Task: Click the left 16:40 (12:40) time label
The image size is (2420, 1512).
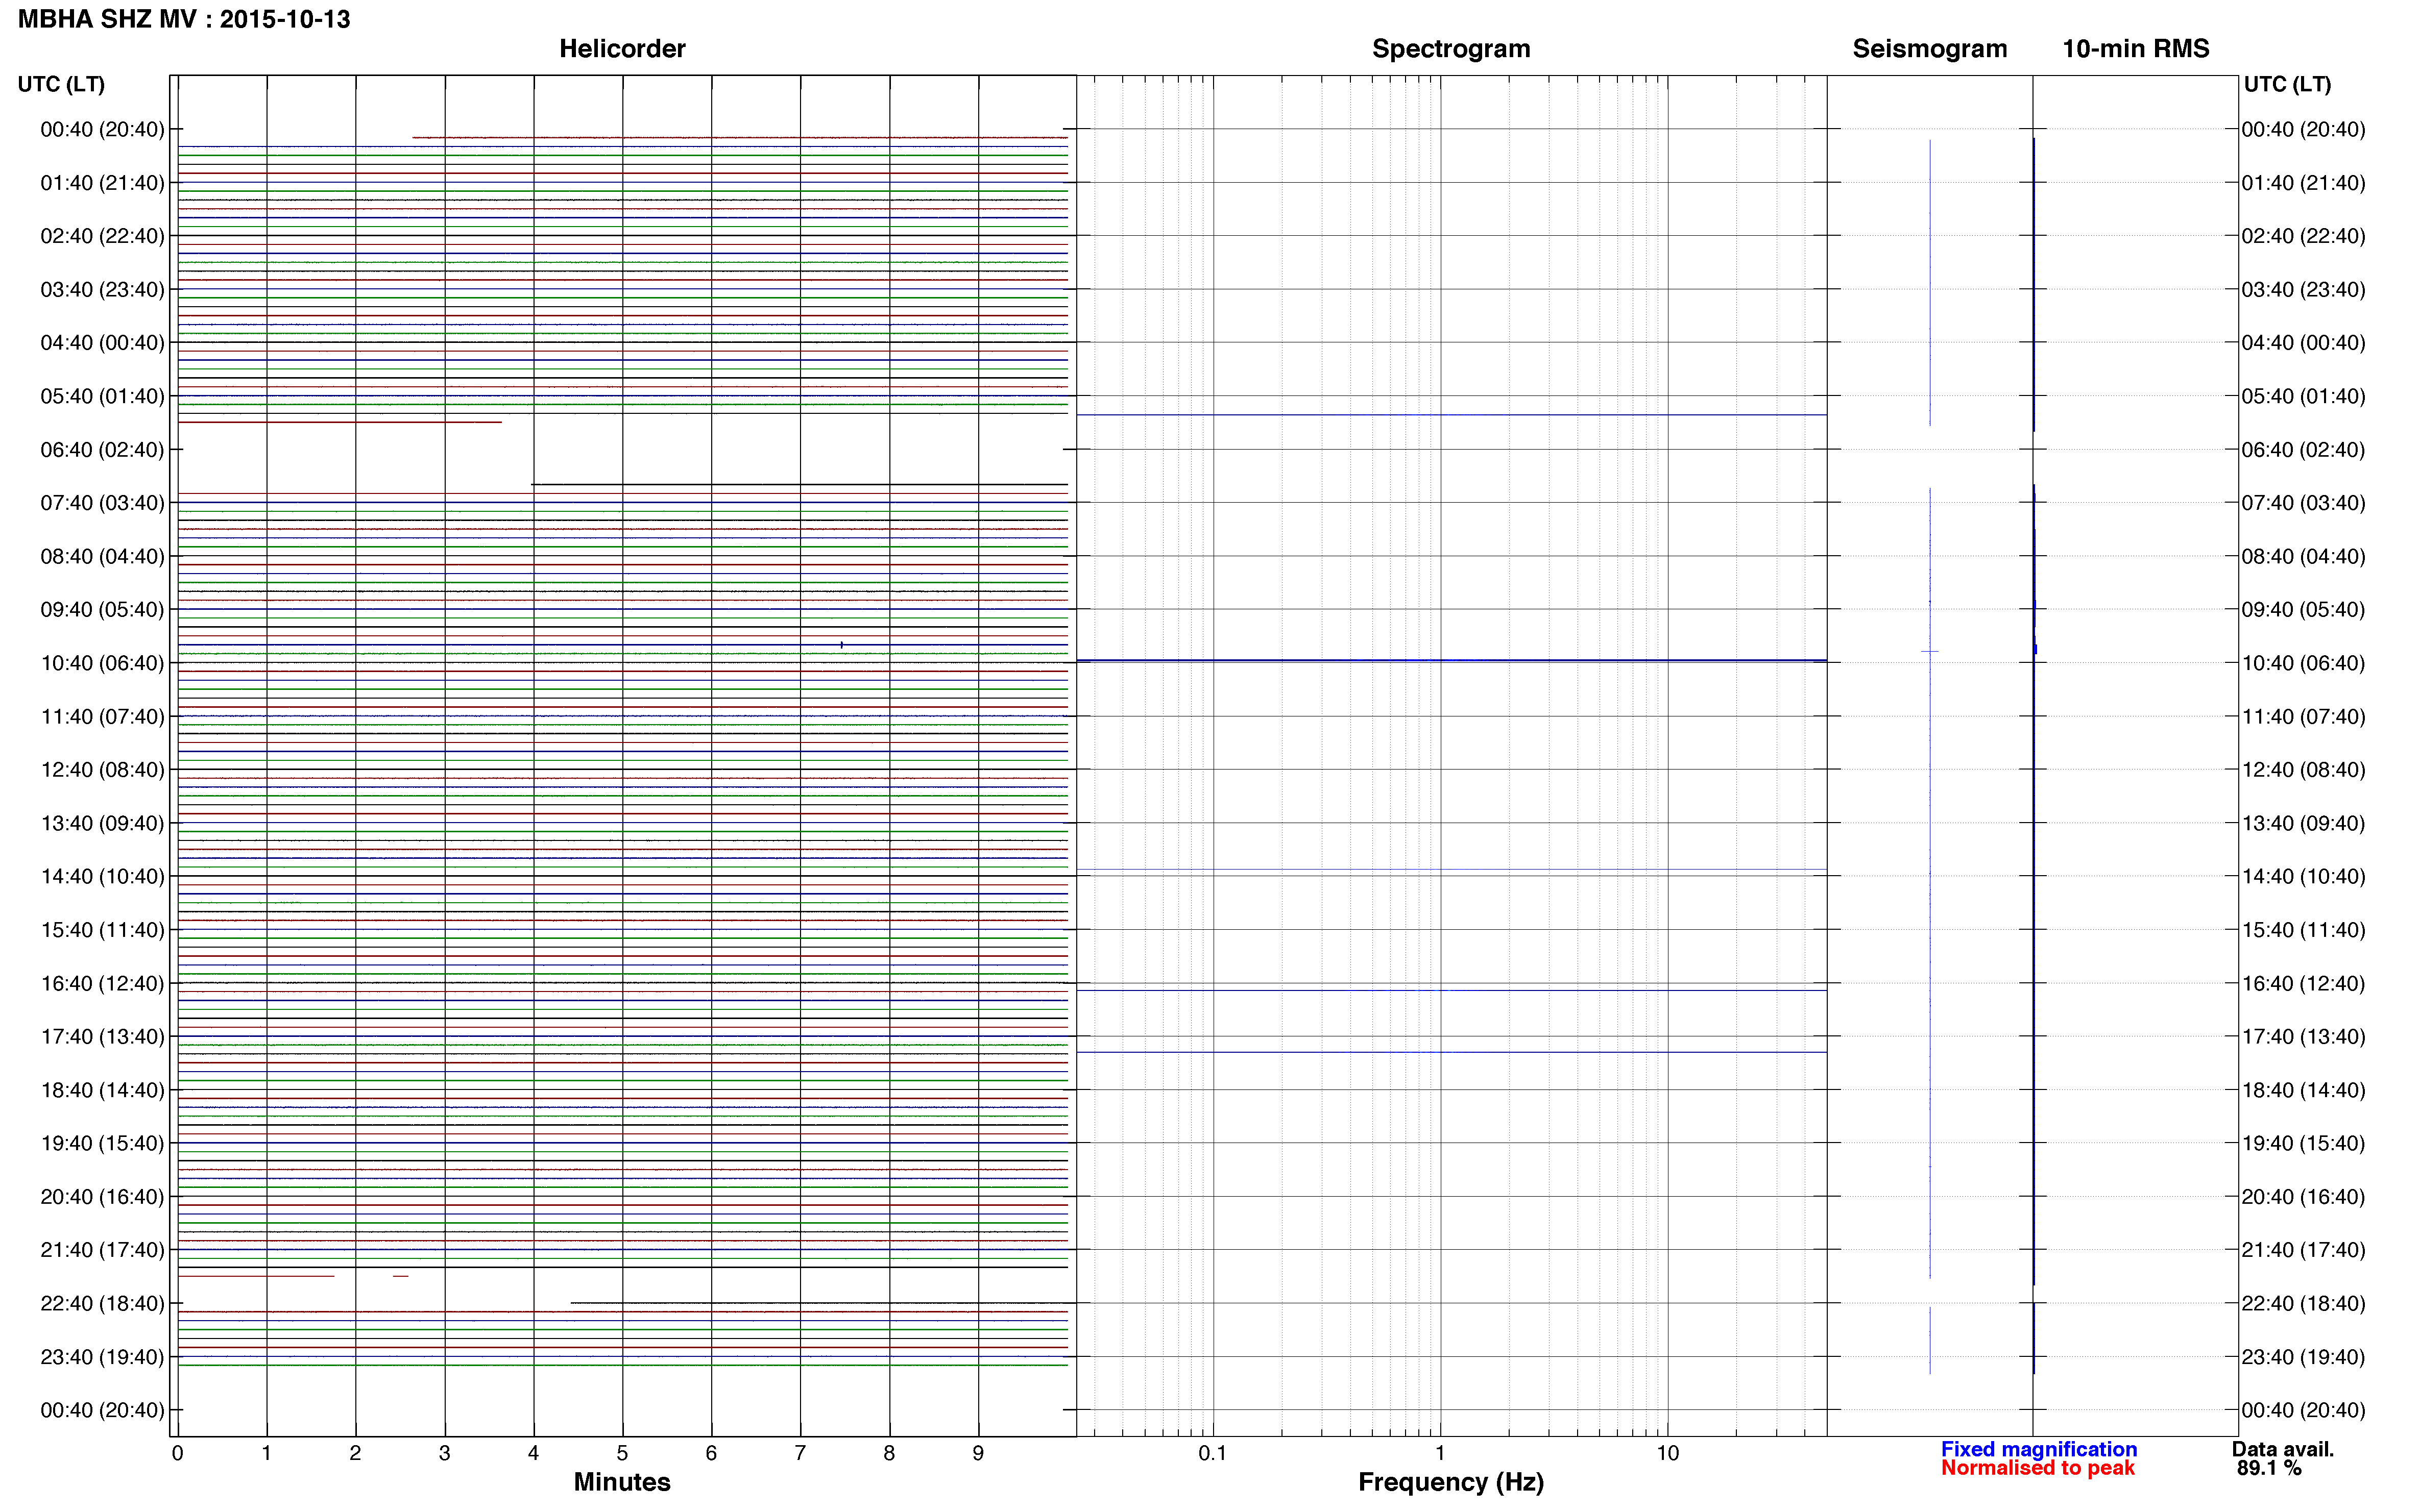Action: (x=102, y=983)
